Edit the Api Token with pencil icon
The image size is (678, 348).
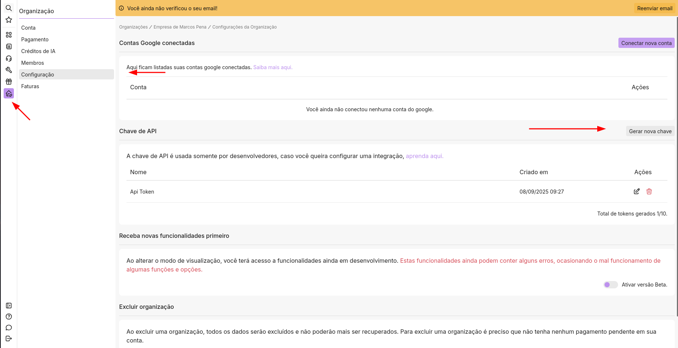[x=637, y=191]
